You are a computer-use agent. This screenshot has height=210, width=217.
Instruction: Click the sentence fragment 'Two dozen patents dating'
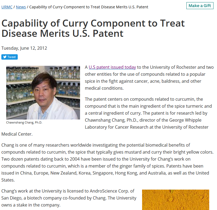click(x=26, y=159)
